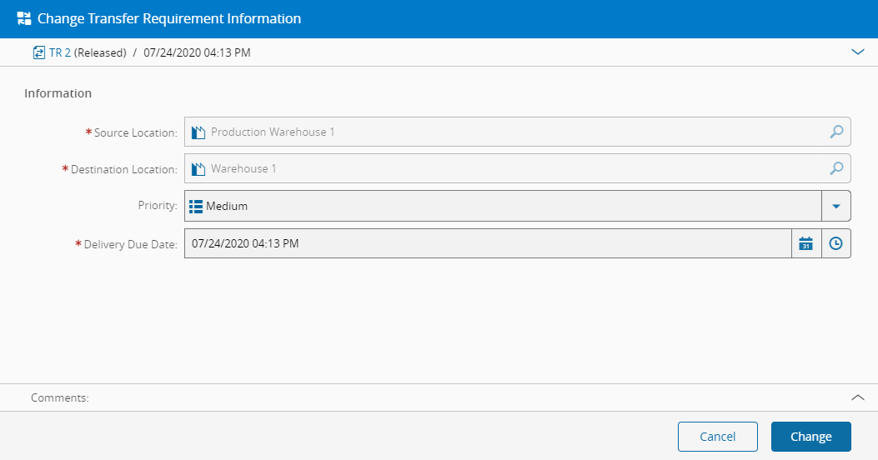Click the Source Location input field
Viewport: 878px width, 460px height.
(x=500, y=132)
